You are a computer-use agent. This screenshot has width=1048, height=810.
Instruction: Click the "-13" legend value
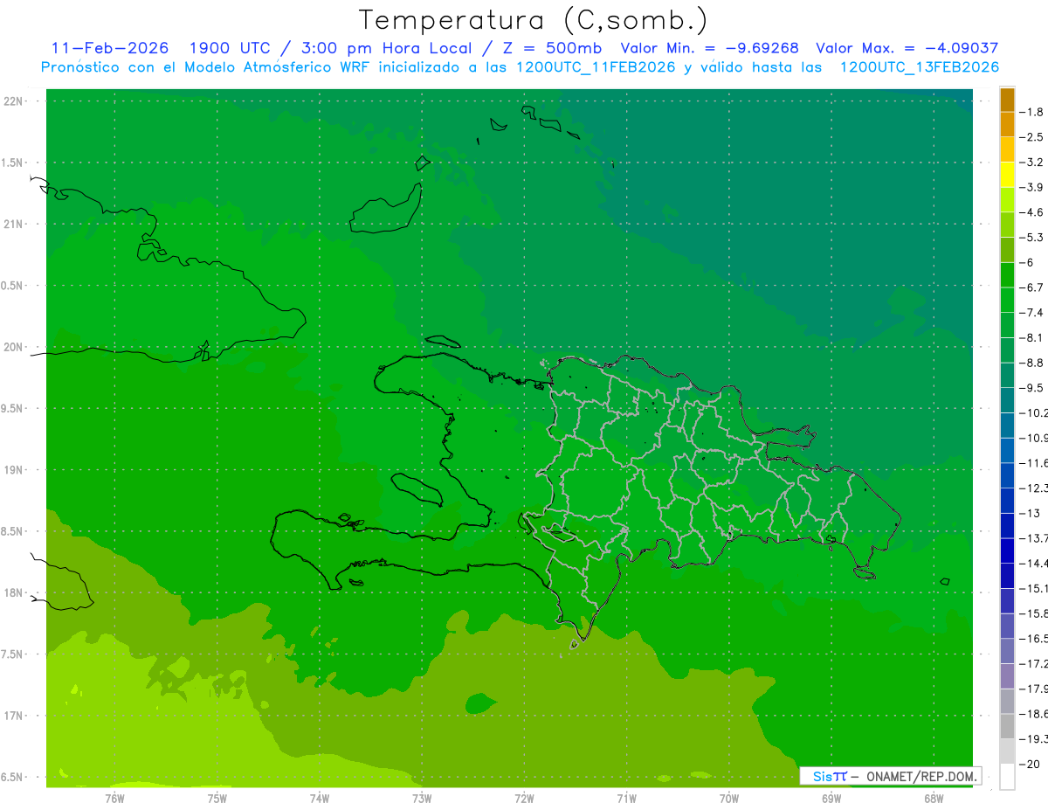(1031, 513)
